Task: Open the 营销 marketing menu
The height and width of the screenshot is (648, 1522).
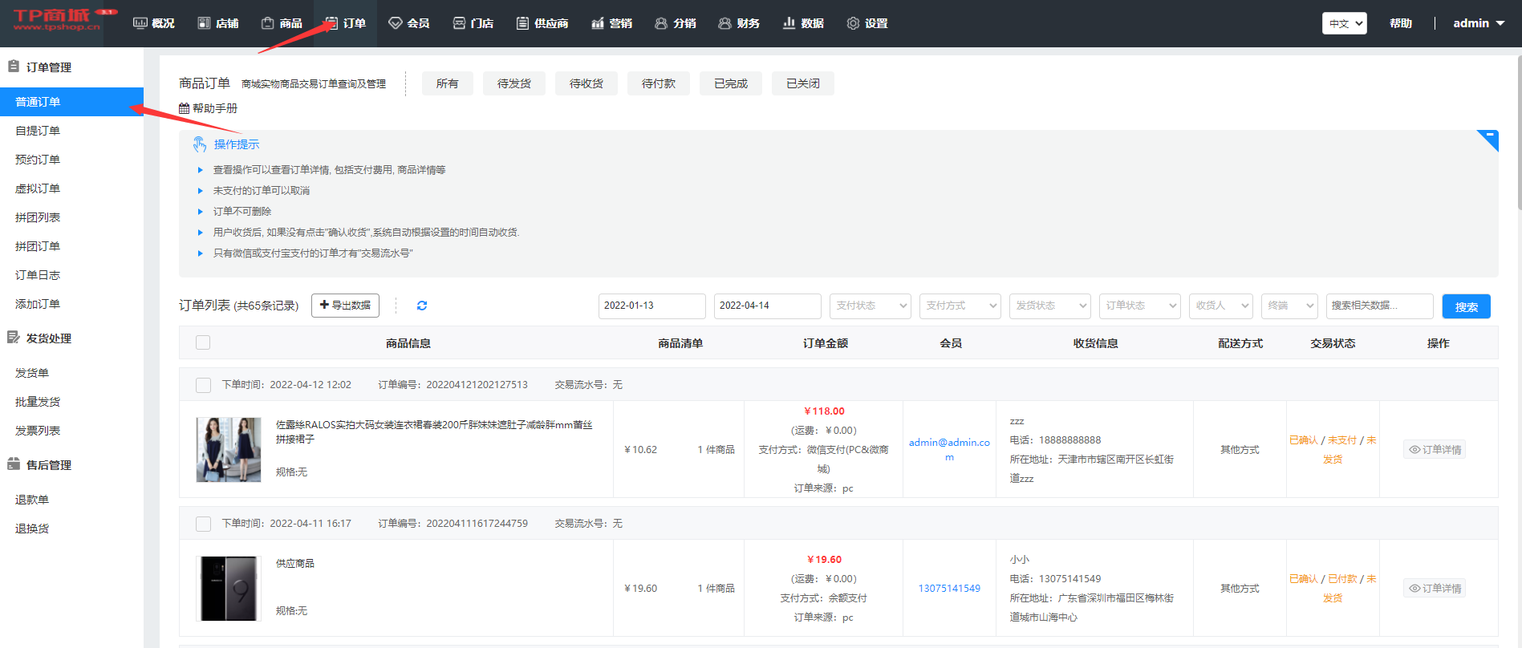Action: click(611, 23)
